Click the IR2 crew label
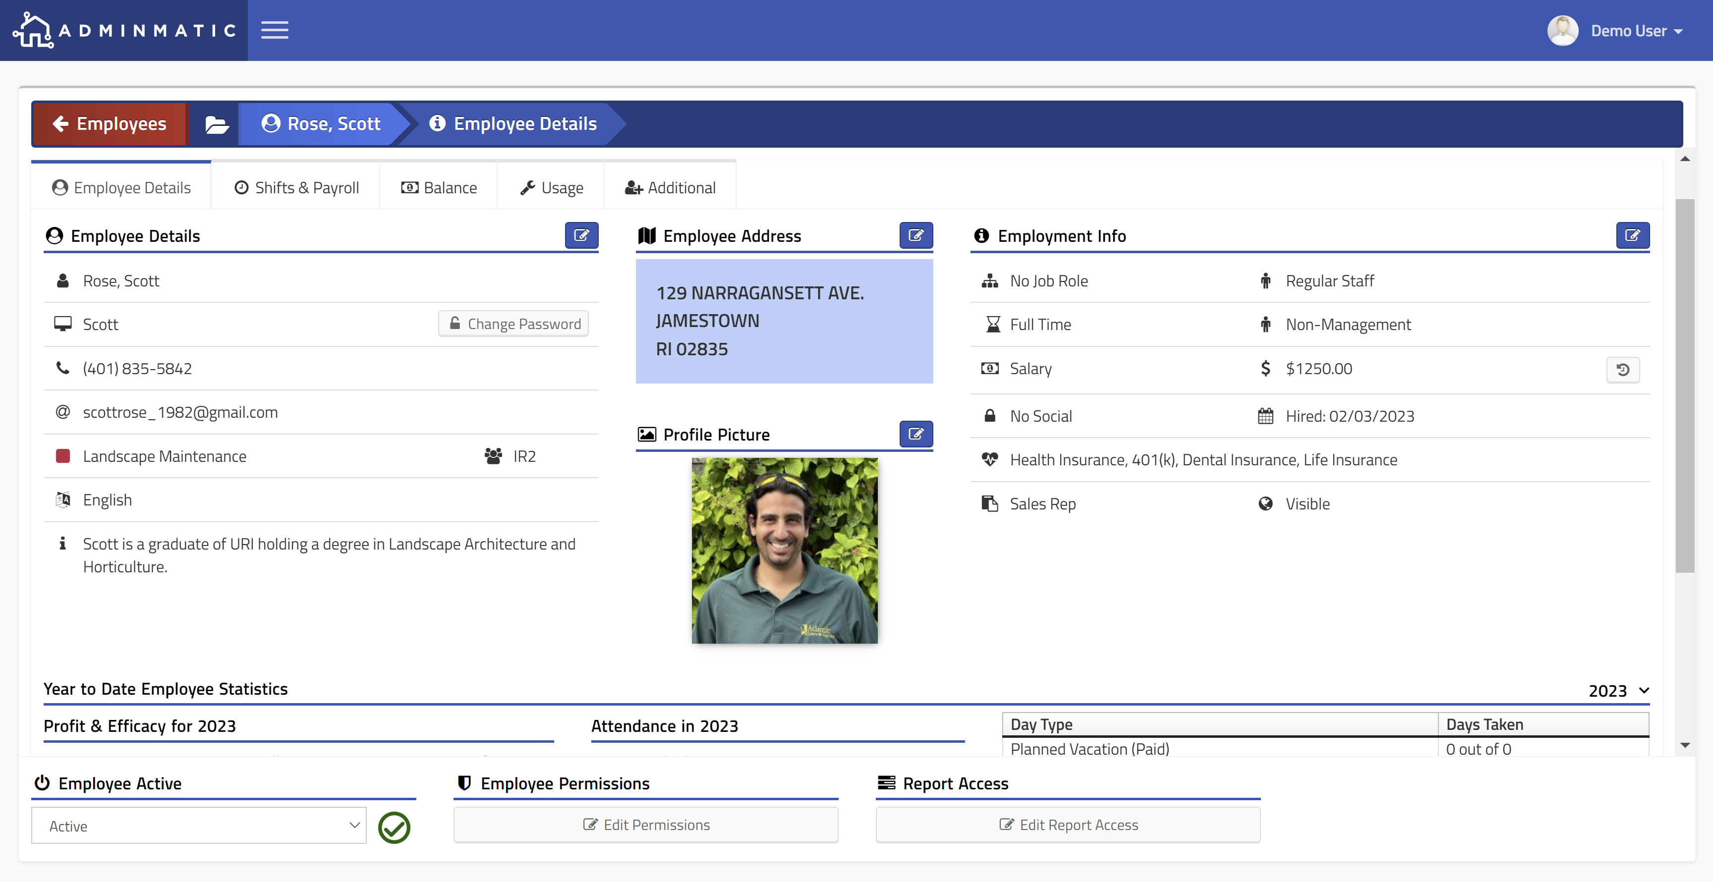The width and height of the screenshot is (1713, 882). click(x=524, y=456)
